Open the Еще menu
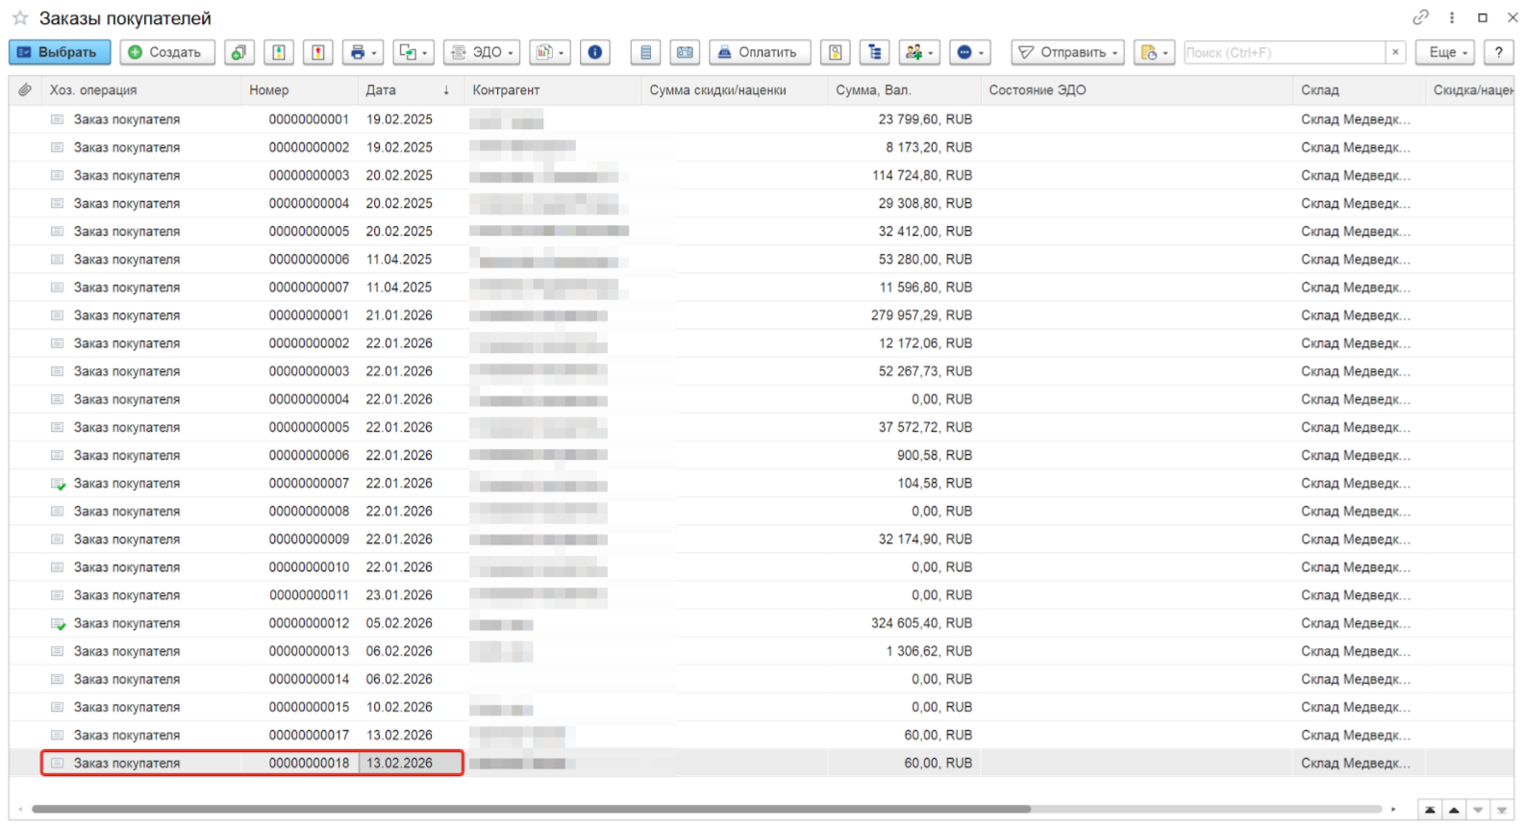1528x828 pixels. [x=1446, y=52]
